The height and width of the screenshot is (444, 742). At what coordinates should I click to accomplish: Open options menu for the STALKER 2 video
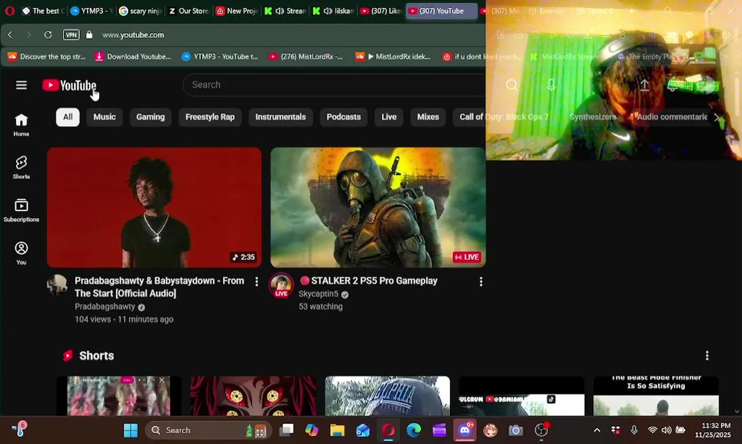[x=481, y=282]
